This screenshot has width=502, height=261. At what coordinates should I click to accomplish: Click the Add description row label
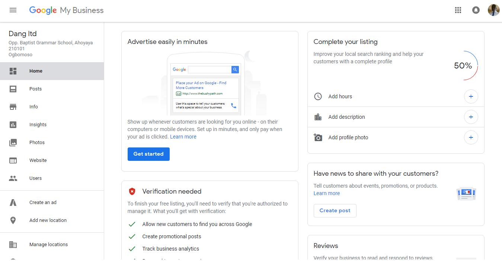[x=346, y=117]
